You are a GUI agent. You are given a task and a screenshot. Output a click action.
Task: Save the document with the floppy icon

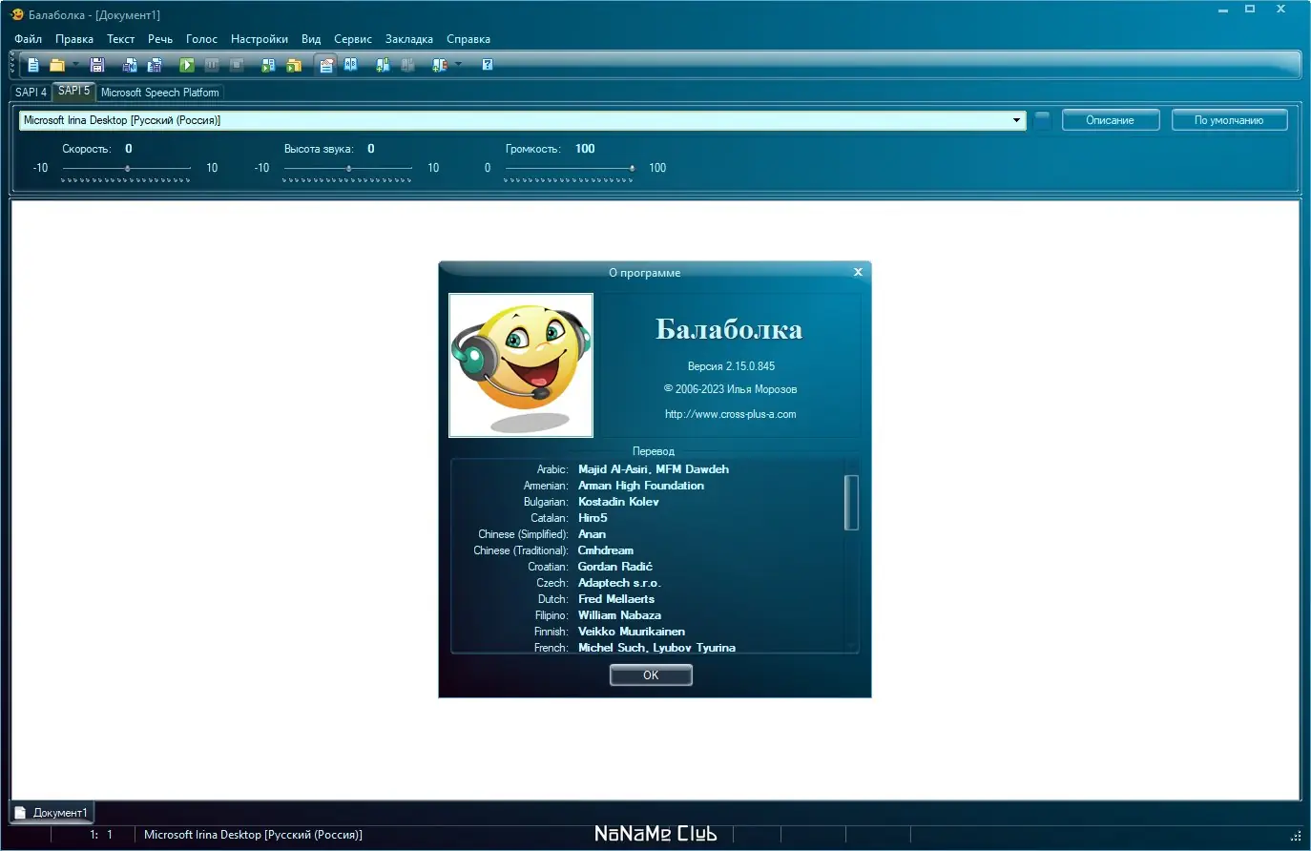pyautogui.click(x=97, y=65)
